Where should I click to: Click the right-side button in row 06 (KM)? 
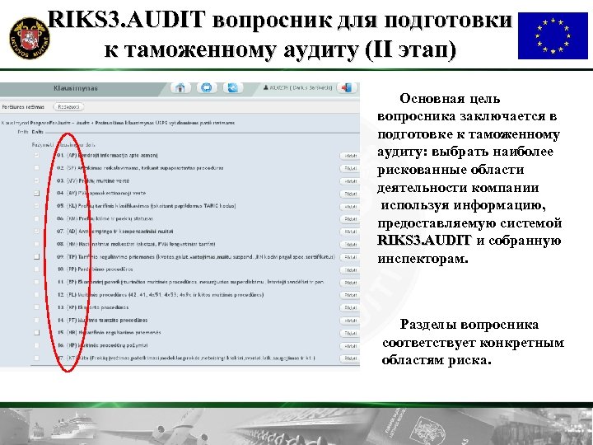pyautogui.click(x=349, y=219)
